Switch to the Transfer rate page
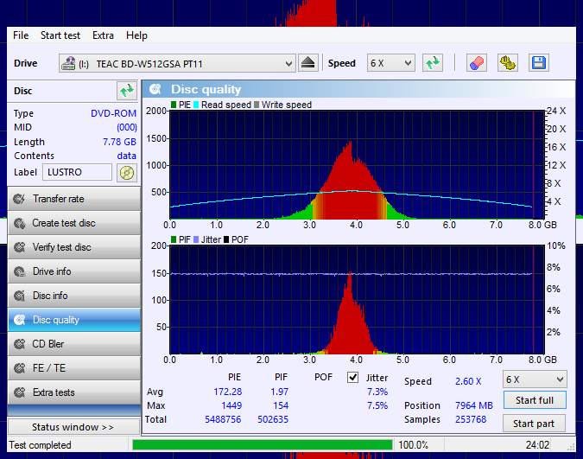583x459 pixels. pos(74,199)
